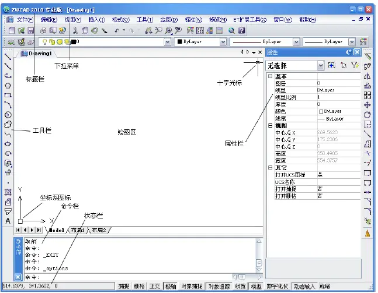Select the Mirror modify tool

pyautogui.click(x=367, y=76)
